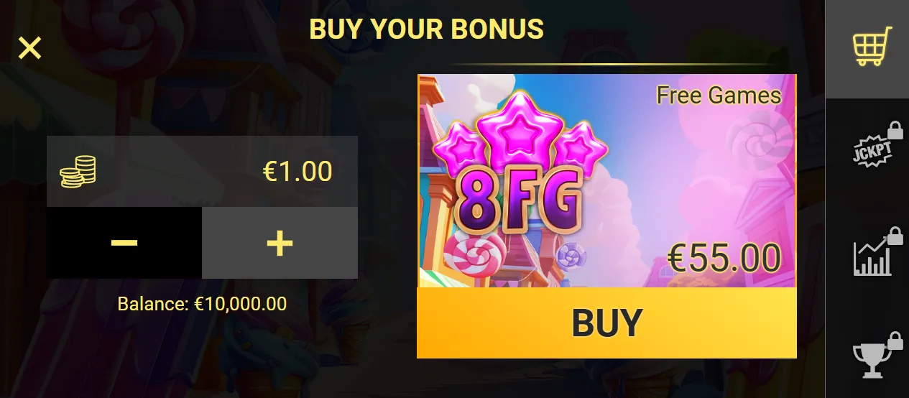Click the Balance €10,000.00 text
Viewport: 909px width, 398px height.
pyautogui.click(x=202, y=304)
